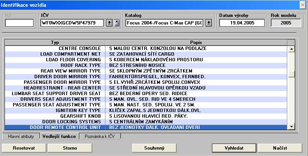Image resolution: width=308 pixels, height=156 pixels.
Task: Click the blue arrow icon beside the IČV field
Action: 117,23
